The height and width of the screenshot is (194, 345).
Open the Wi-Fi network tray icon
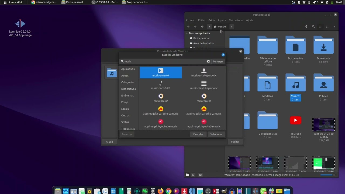point(322,2)
